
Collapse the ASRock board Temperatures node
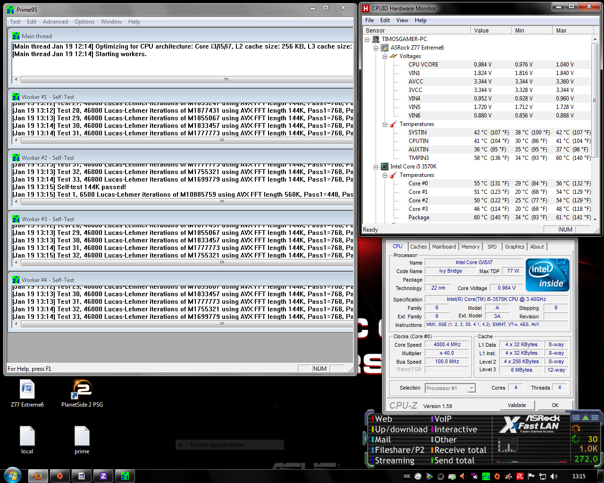pos(385,125)
